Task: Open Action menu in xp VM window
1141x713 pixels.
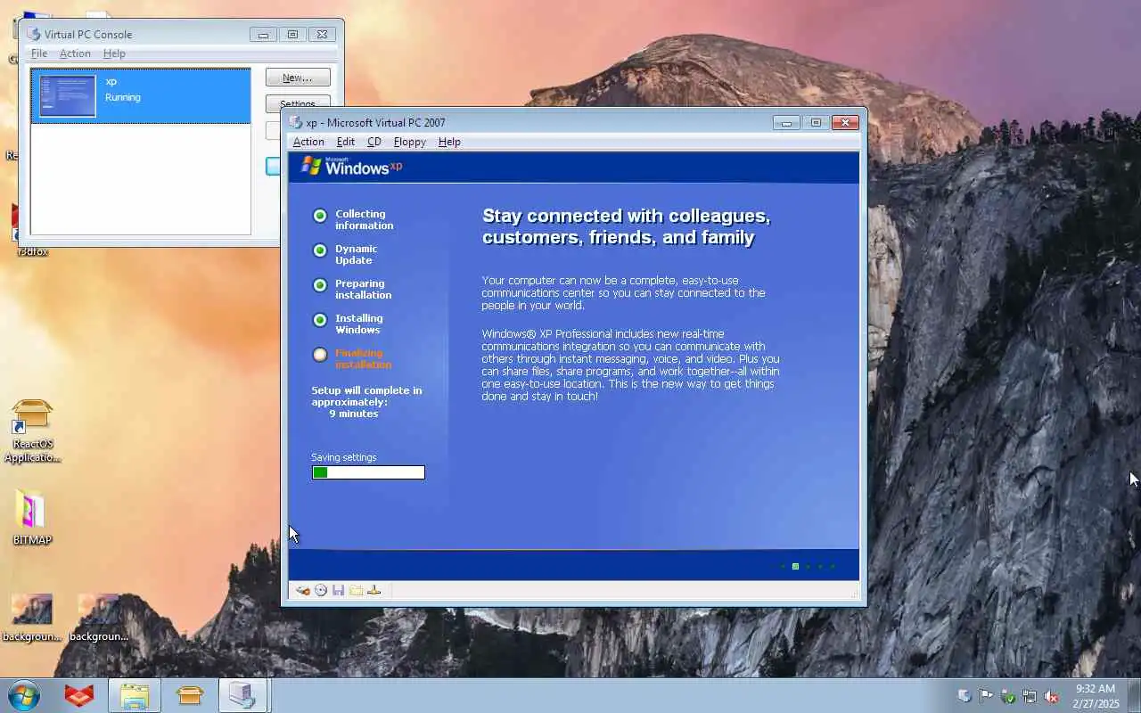Action: tap(308, 142)
